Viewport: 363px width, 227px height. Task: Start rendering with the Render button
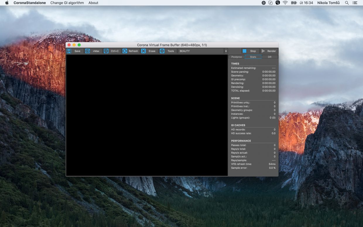click(x=269, y=51)
